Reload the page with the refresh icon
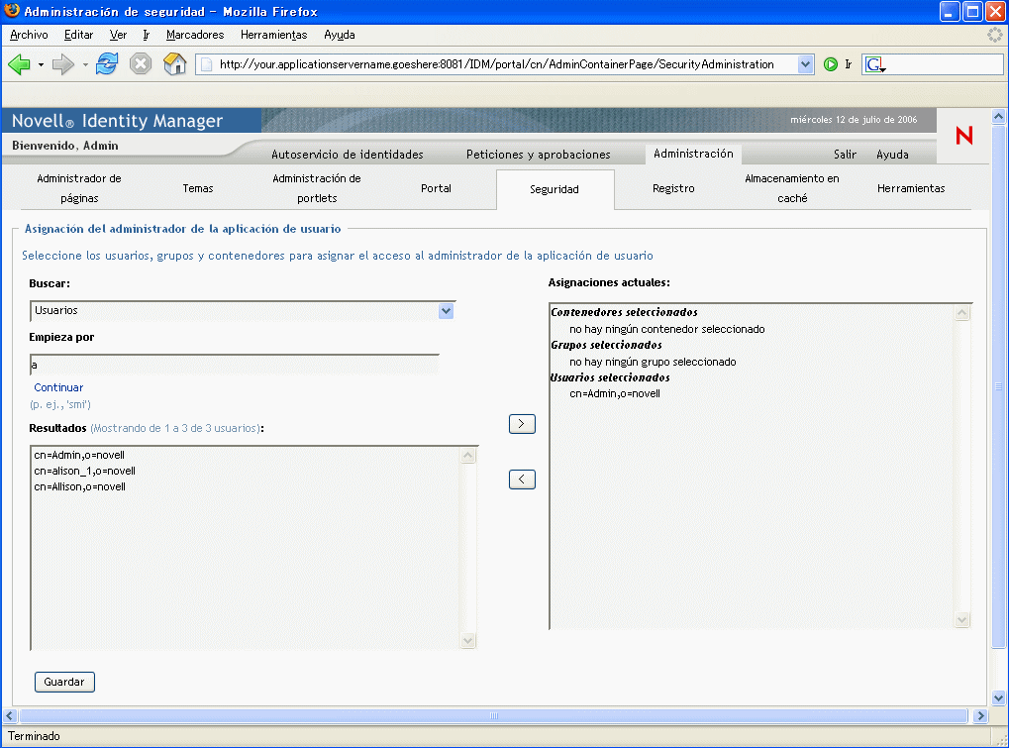1009x748 pixels. 107,63
